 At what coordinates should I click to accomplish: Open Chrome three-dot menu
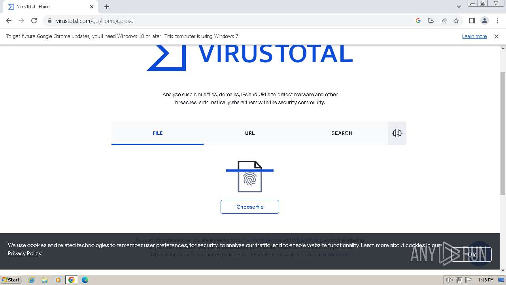[497, 21]
